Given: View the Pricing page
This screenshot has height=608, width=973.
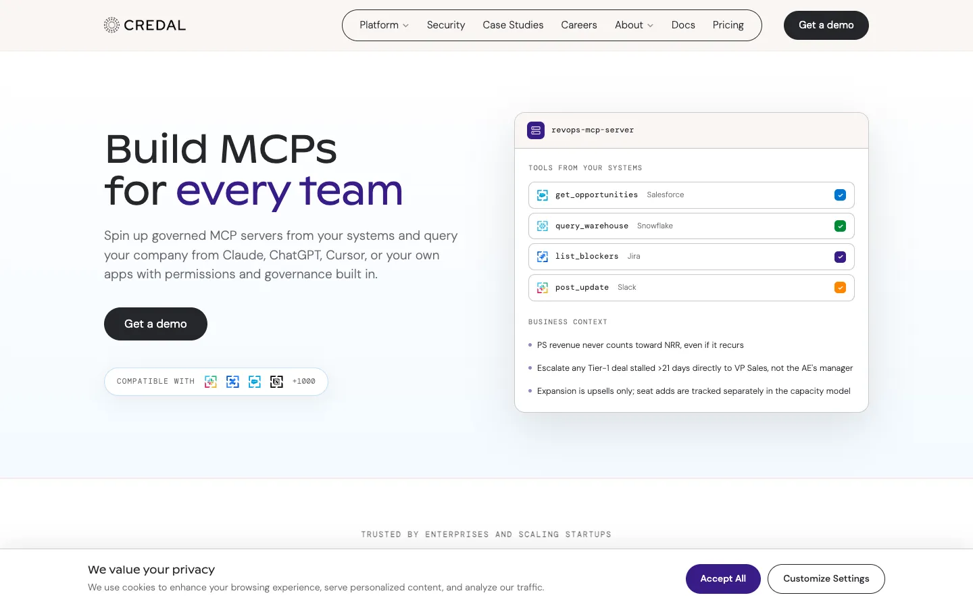Looking at the screenshot, I should [x=728, y=25].
